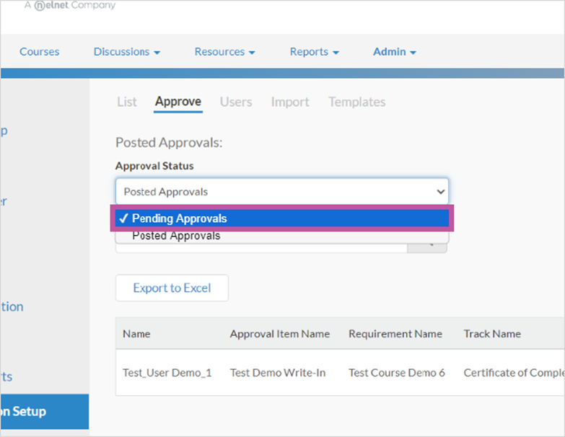The height and width of the screenshot is (437, 565).
Task: Open the Reports dropdown menu
Action: [314, 52]
